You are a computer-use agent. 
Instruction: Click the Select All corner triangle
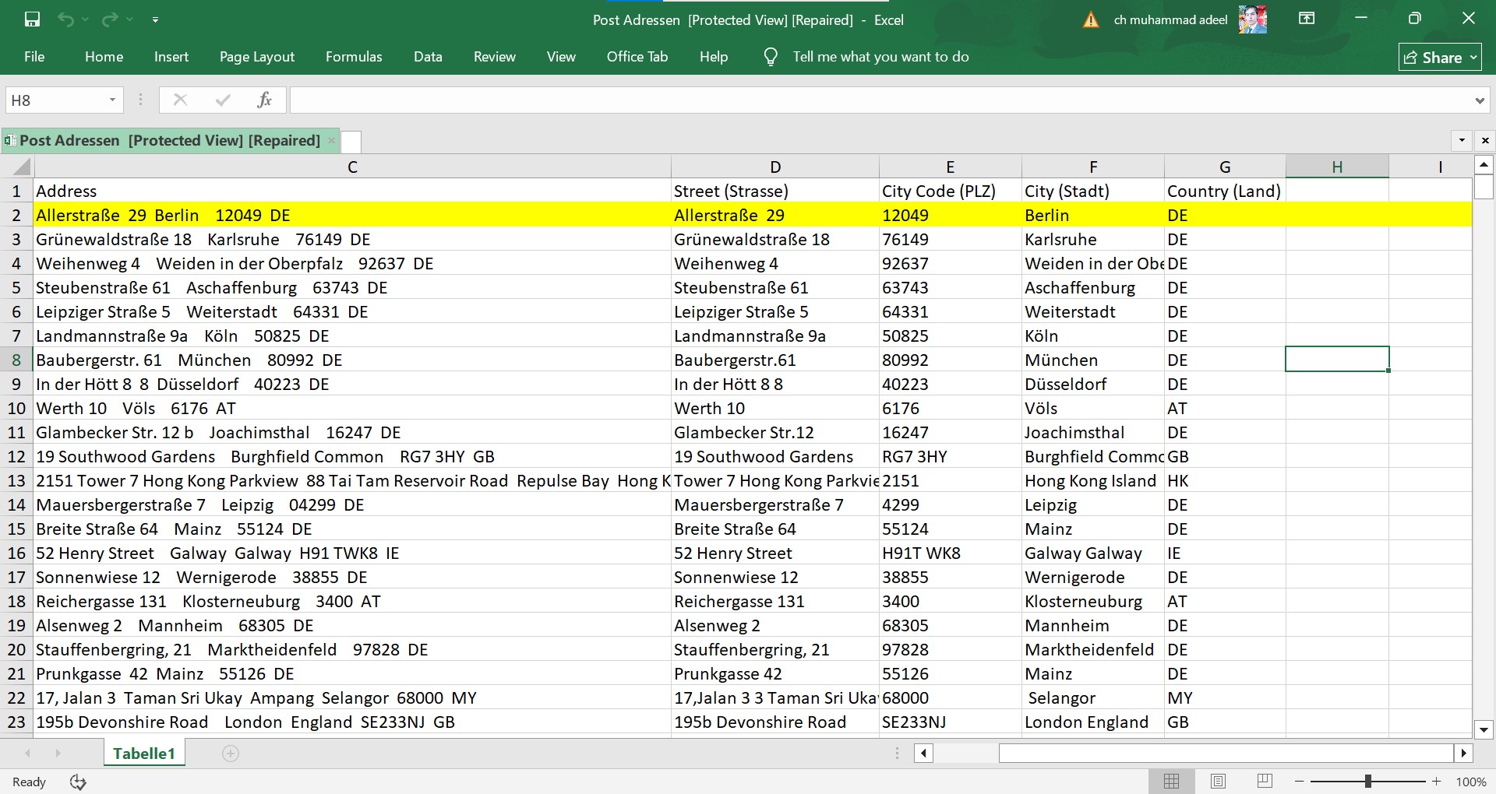click(x=21, y=167)
